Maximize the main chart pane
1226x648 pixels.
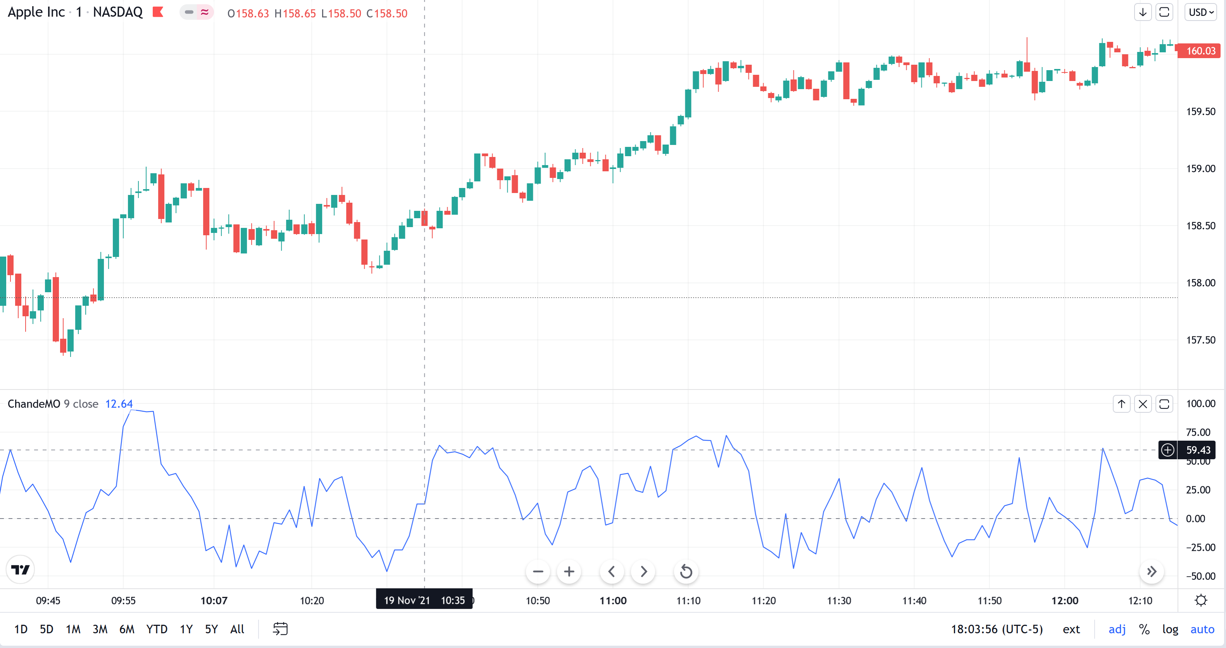pyautogui.click(x=1164, y=12)
